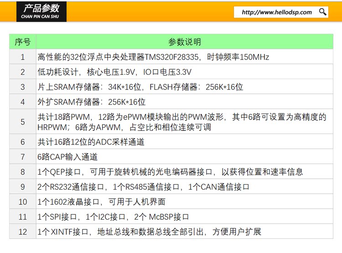Click row number 3 cell
This screenshot has width=342, height=253.
23,87
